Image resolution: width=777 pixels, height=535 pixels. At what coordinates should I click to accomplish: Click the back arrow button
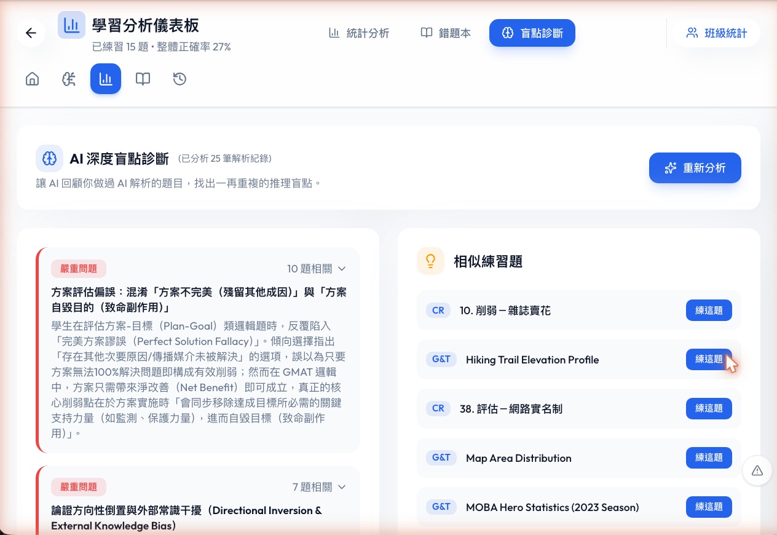pyautogui.click(x=31, y=33)
